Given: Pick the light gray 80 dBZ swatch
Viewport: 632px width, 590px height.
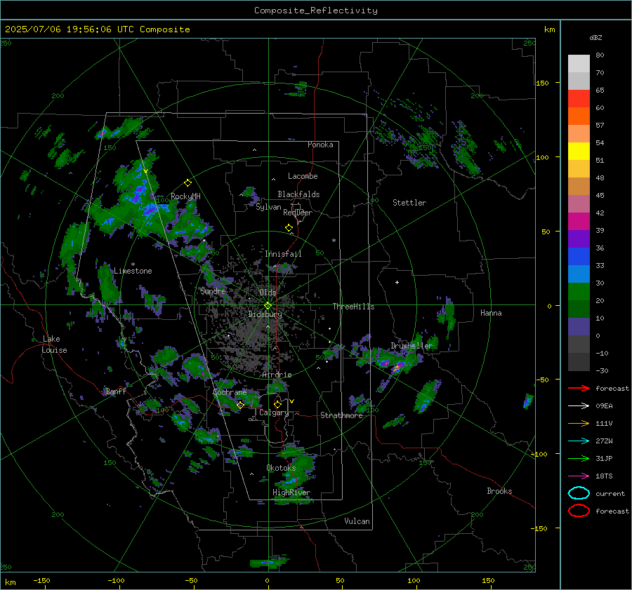Looking at the screenshot, I should tap(579, 63).
